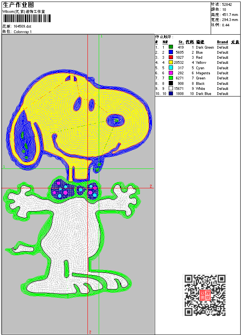Select the file name 164509.dst
The height and width of the screenshot is (335, 241).
pos(23,26)
